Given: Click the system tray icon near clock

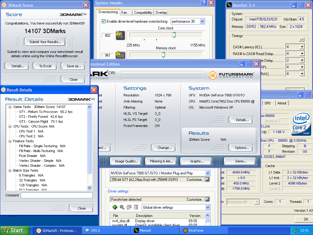Looking at the screenshot, I should (x=296, y=230).
